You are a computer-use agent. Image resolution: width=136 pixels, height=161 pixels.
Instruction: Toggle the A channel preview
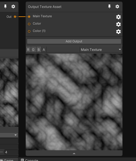pos(44,50)
